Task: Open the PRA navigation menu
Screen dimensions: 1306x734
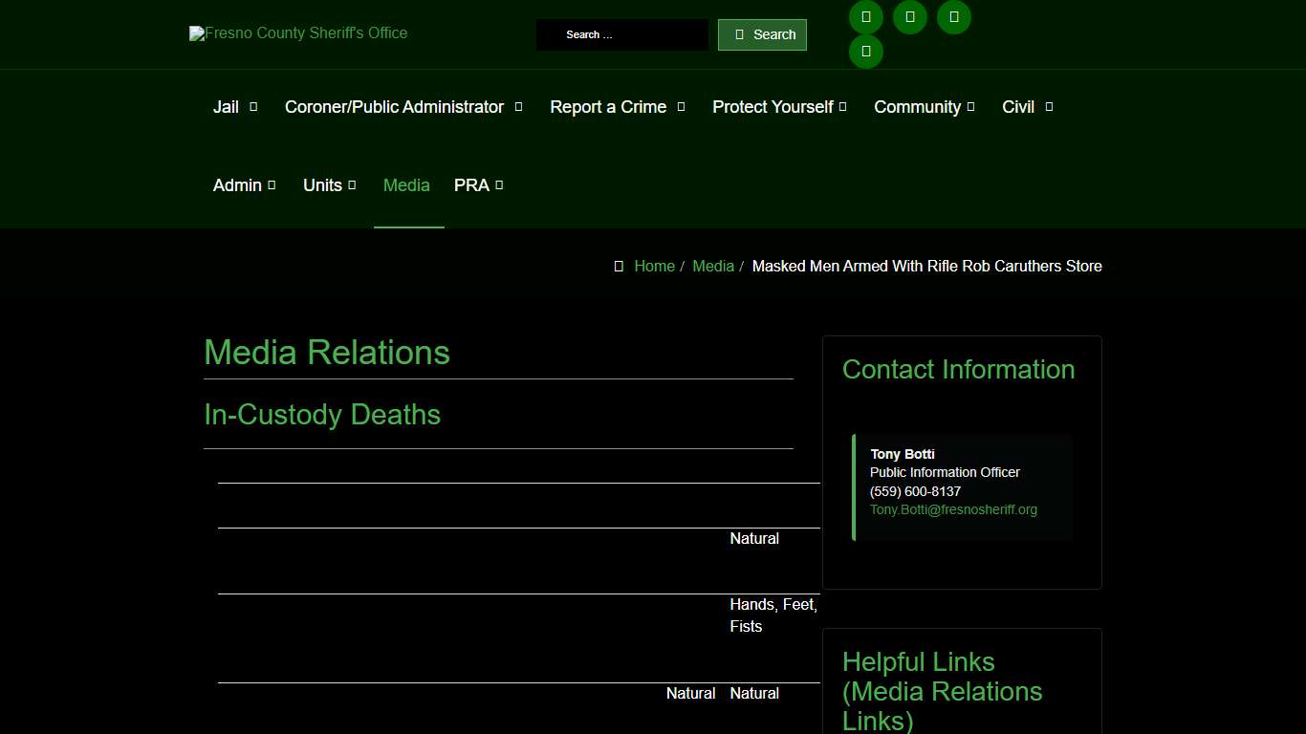Action: pyautogui.click(x=478, y=185)
